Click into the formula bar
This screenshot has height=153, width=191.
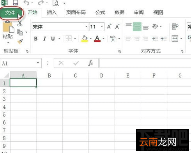coord(145,63)
